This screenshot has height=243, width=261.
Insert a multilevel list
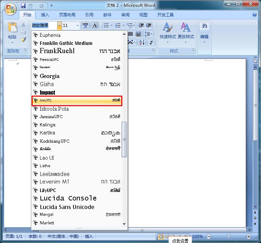(x=130, y=25)
